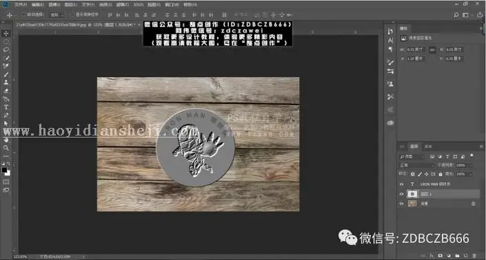Click the layer style fx icon
Viewport: 486px width, 260px height.
coord(432,256)
